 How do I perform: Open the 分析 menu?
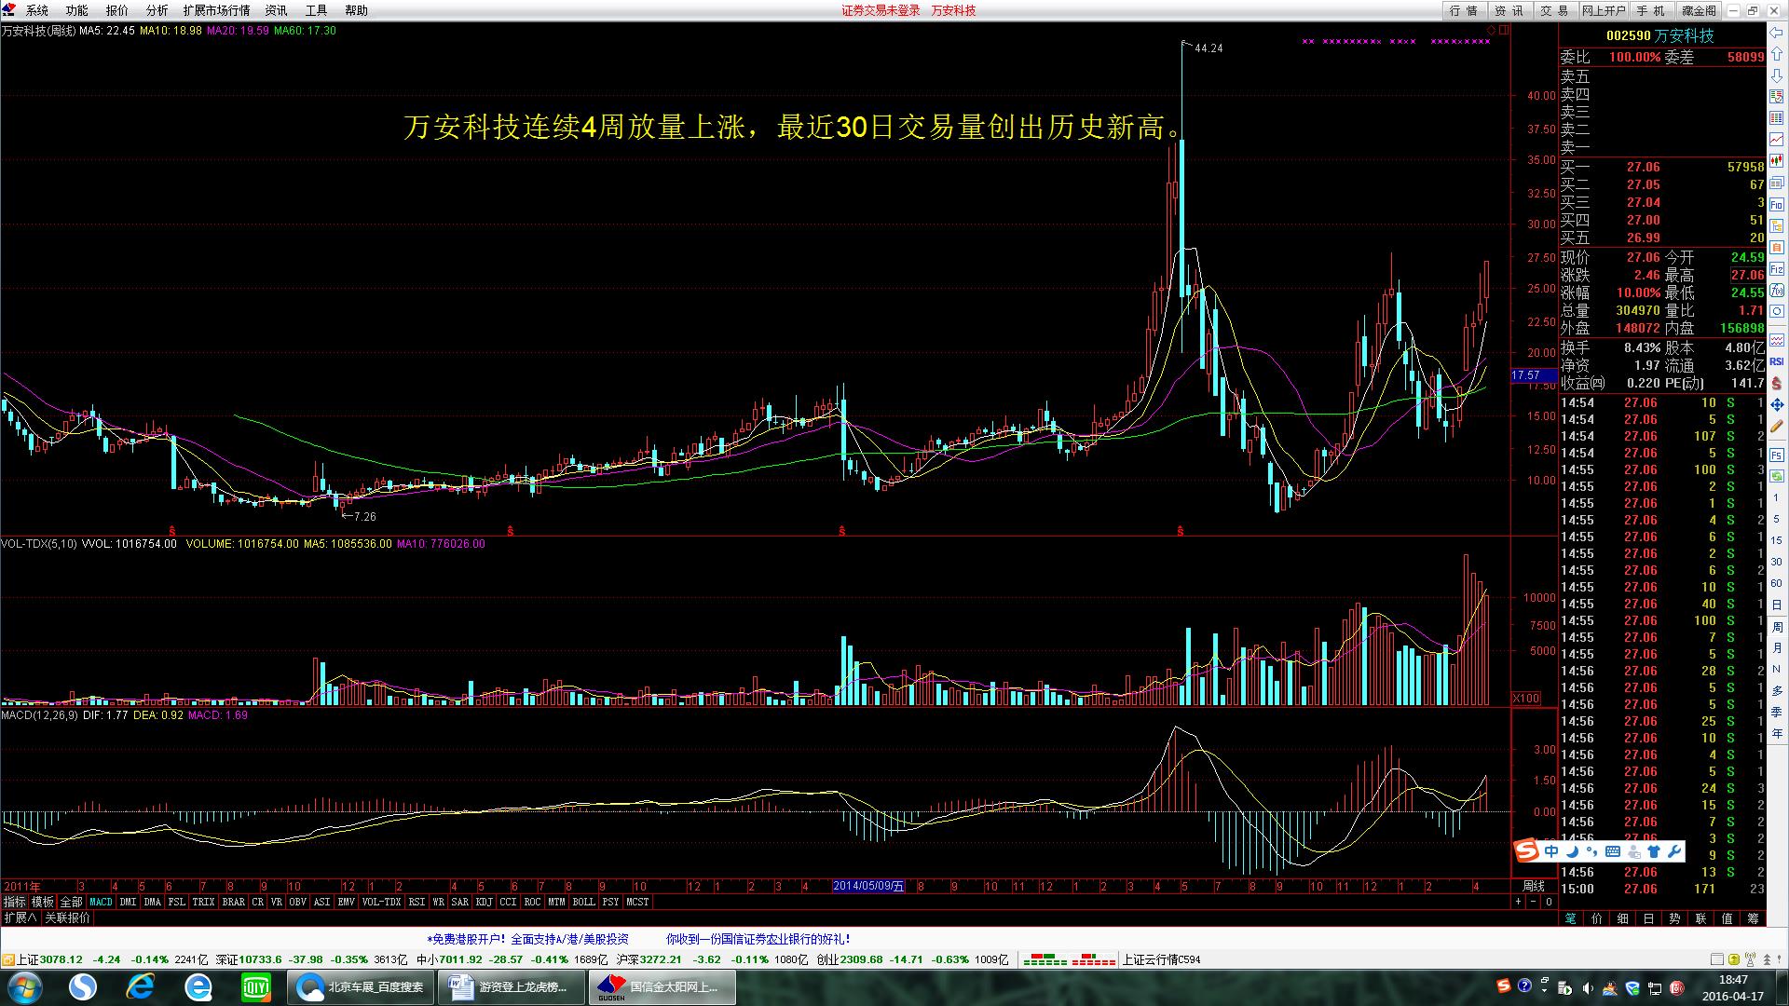pos(157,10)
